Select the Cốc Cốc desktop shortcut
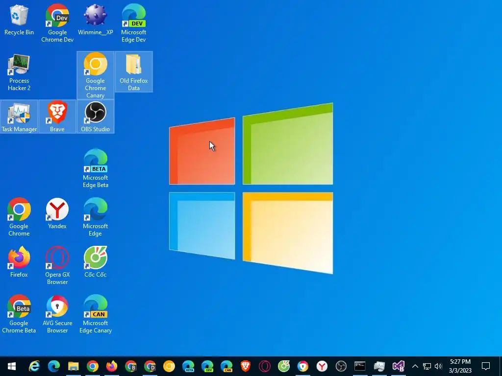Viewport: 502px width, 376px height. pos(96,262)
